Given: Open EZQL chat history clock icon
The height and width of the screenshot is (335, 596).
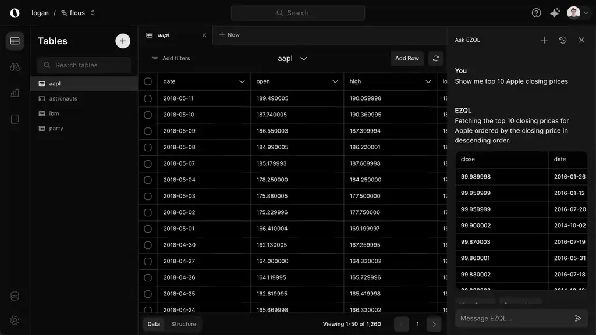Looking at the screenshot, I should click(563, 40).
